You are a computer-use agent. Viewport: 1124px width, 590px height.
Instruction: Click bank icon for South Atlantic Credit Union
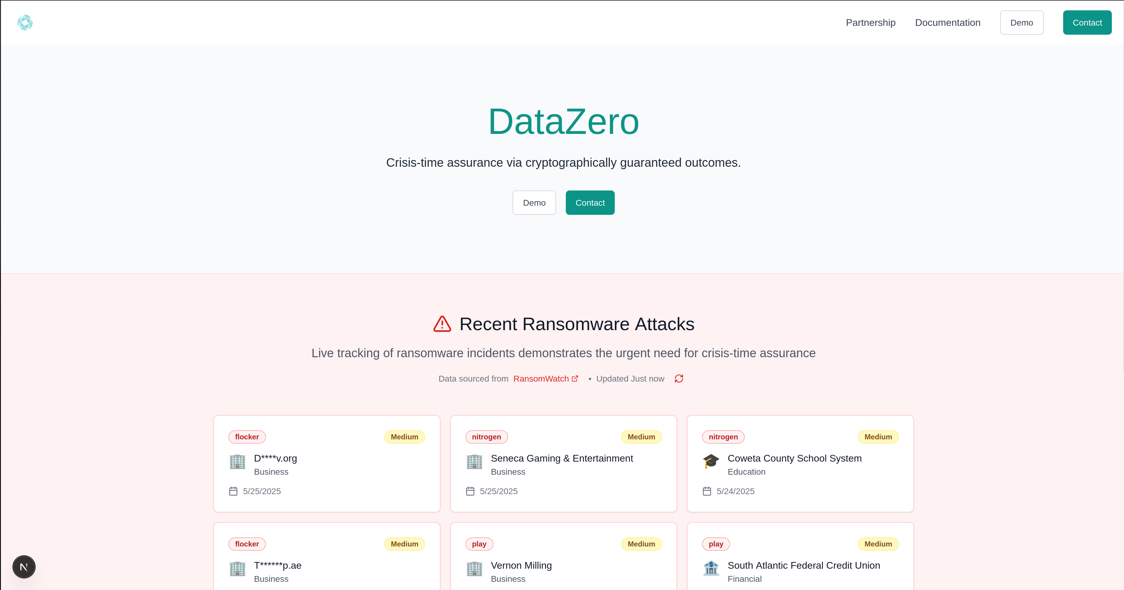tap(711, 568)
